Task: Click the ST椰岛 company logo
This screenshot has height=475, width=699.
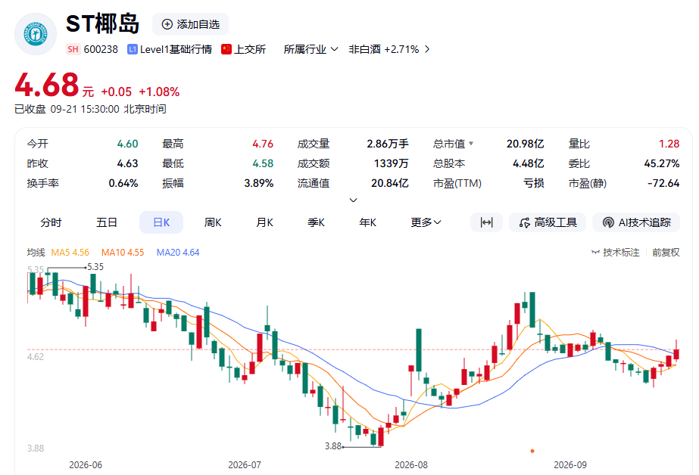Action: (x=36, y=34)
